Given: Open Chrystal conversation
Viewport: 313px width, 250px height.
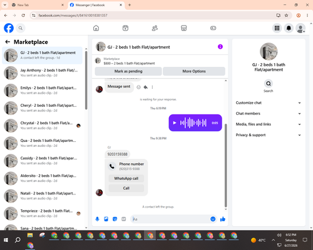Looking at the screenshot, I should pos(43,126).
